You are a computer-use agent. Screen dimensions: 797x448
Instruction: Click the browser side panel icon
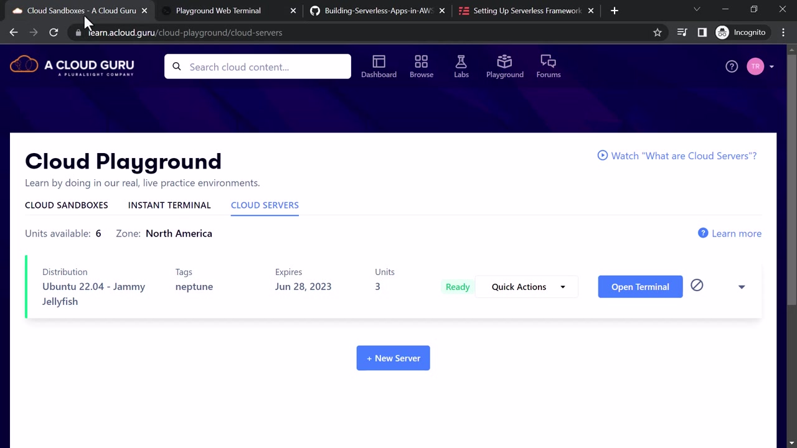point(702,32)
